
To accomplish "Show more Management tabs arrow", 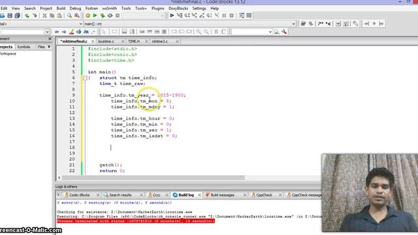I will tap(49, 46).
